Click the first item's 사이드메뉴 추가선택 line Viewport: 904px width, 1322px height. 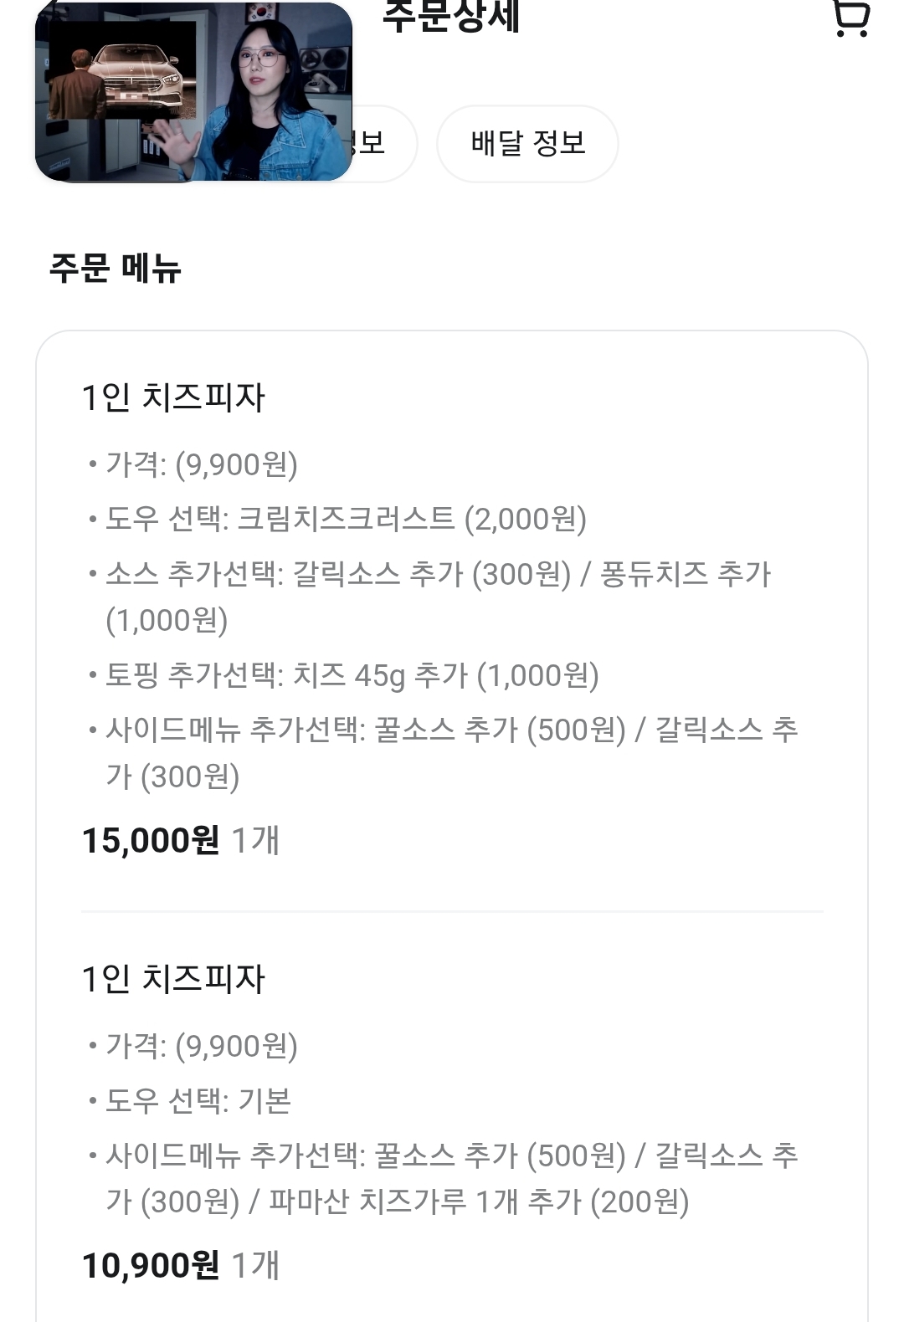coord(451,753)
